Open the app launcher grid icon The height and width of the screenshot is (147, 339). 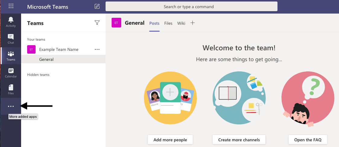click(11, 6)
